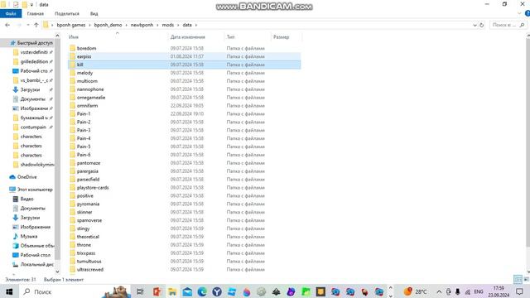530x298 pixels.
Task: Open contumpain folder in sidebar
Action: point(33,127)
